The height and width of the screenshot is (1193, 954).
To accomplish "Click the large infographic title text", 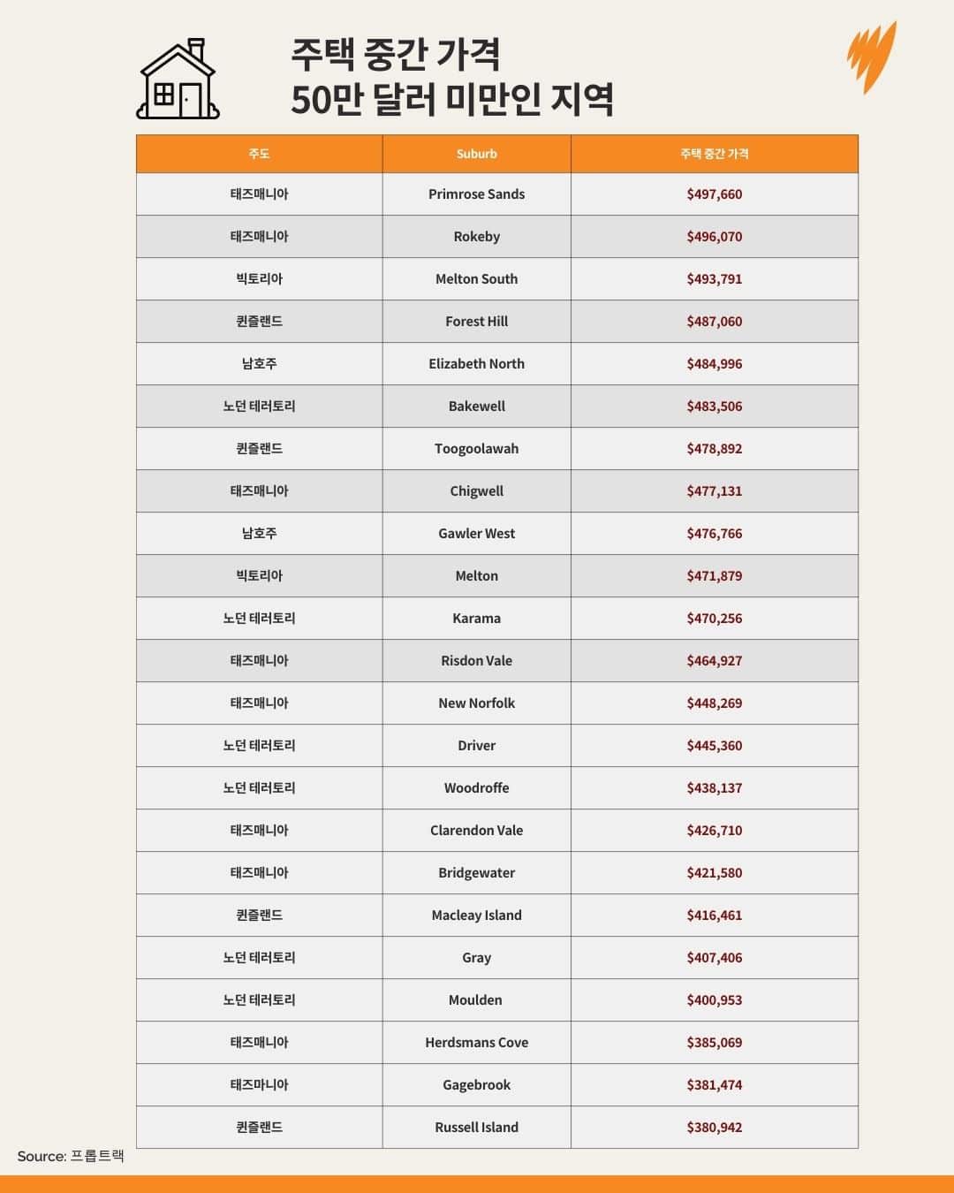I will point(451,77).
